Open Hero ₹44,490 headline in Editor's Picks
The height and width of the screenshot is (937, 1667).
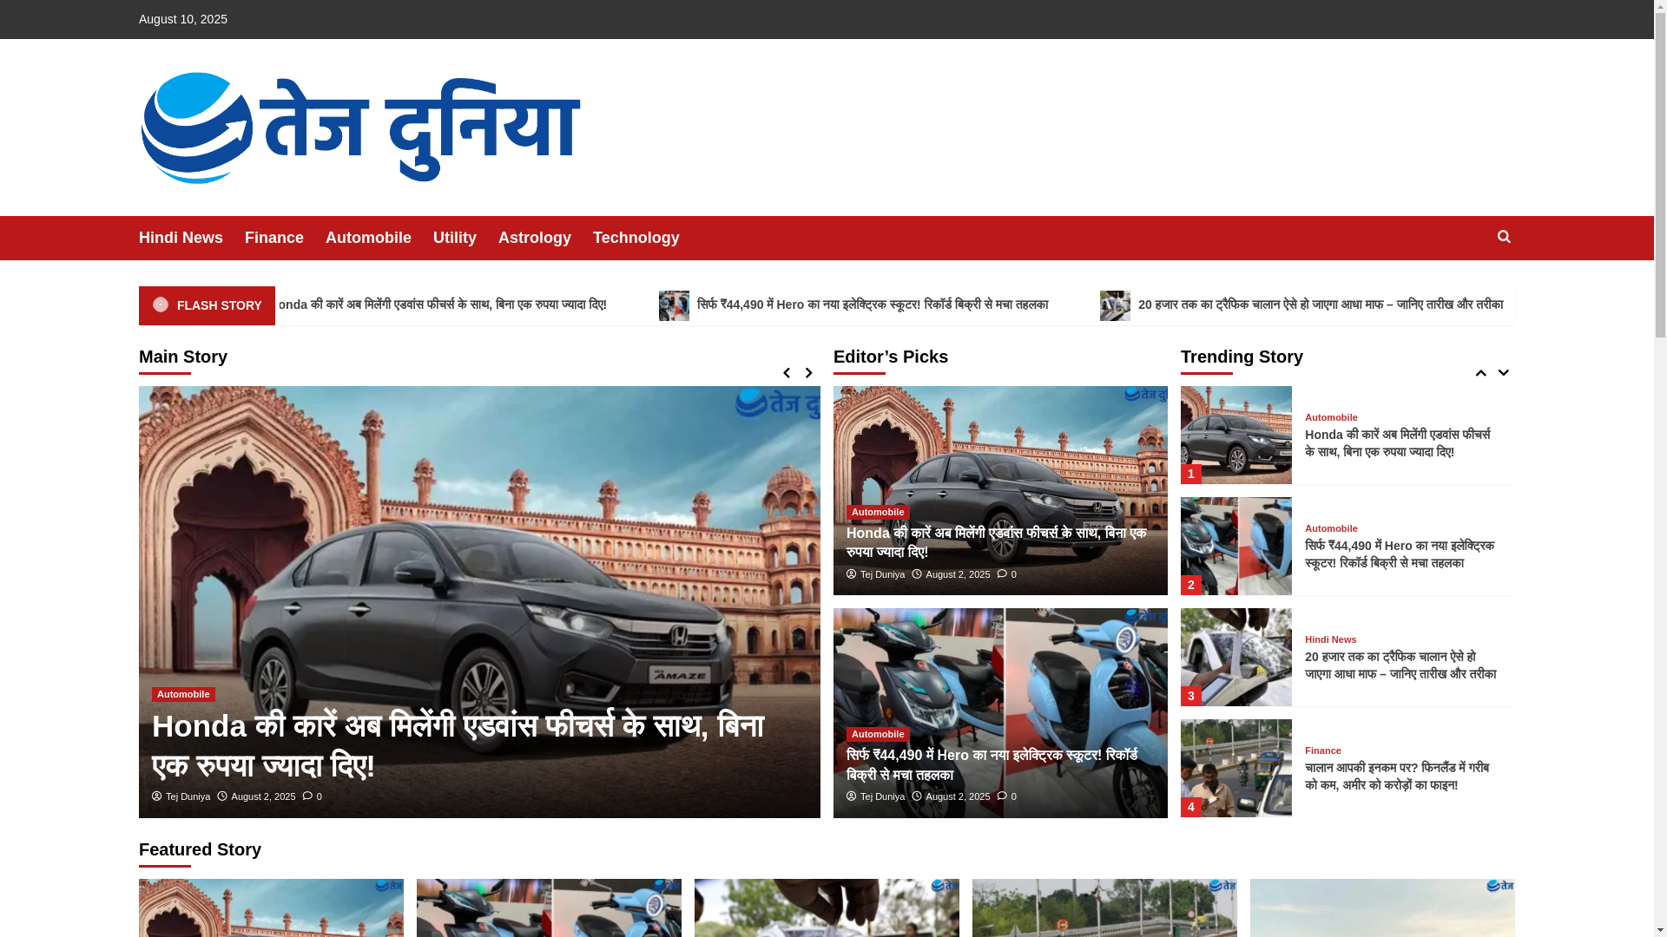tap(992, 764)
